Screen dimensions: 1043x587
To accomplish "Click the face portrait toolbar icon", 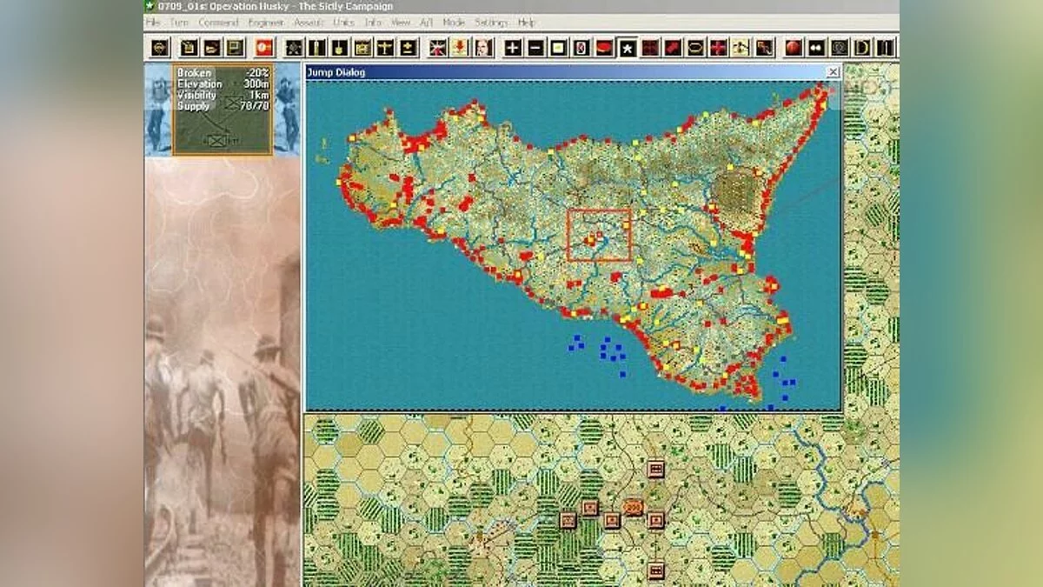I will pos(483,47).
